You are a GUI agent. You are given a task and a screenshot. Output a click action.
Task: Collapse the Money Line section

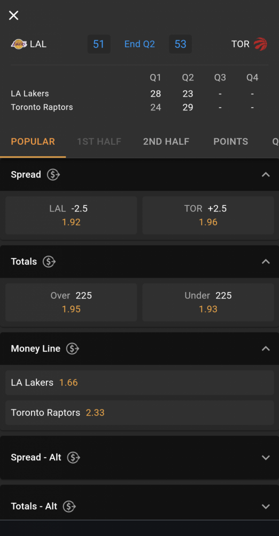tap(266, 349)
